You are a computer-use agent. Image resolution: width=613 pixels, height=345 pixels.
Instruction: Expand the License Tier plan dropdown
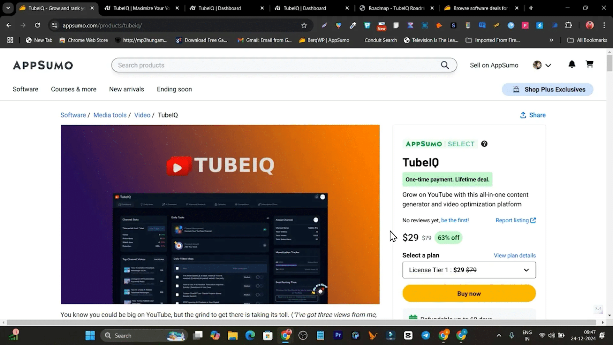tap(469, 270)
